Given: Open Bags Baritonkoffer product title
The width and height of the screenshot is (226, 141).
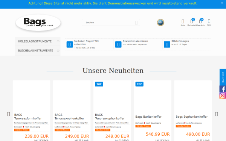Looking at the screenshot, I should 148,117.
